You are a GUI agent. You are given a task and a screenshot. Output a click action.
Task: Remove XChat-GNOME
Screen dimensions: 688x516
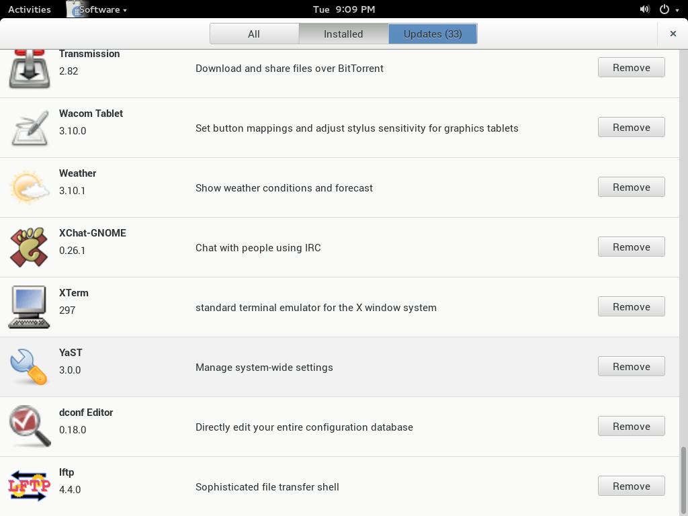pos(632,247)
